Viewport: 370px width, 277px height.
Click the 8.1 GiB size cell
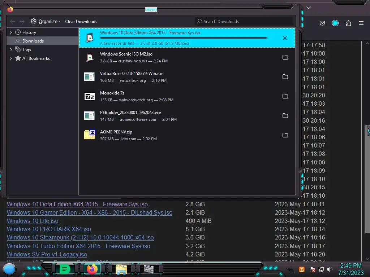click(195, 229)
